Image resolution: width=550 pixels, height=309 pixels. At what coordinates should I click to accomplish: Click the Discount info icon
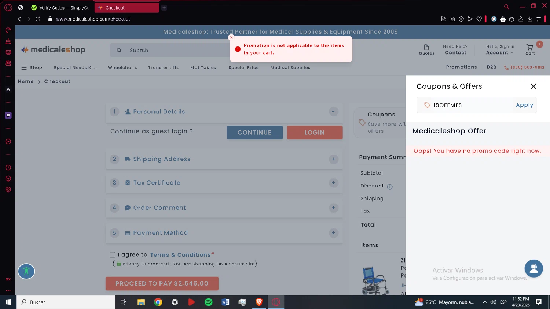pos(390,187)
